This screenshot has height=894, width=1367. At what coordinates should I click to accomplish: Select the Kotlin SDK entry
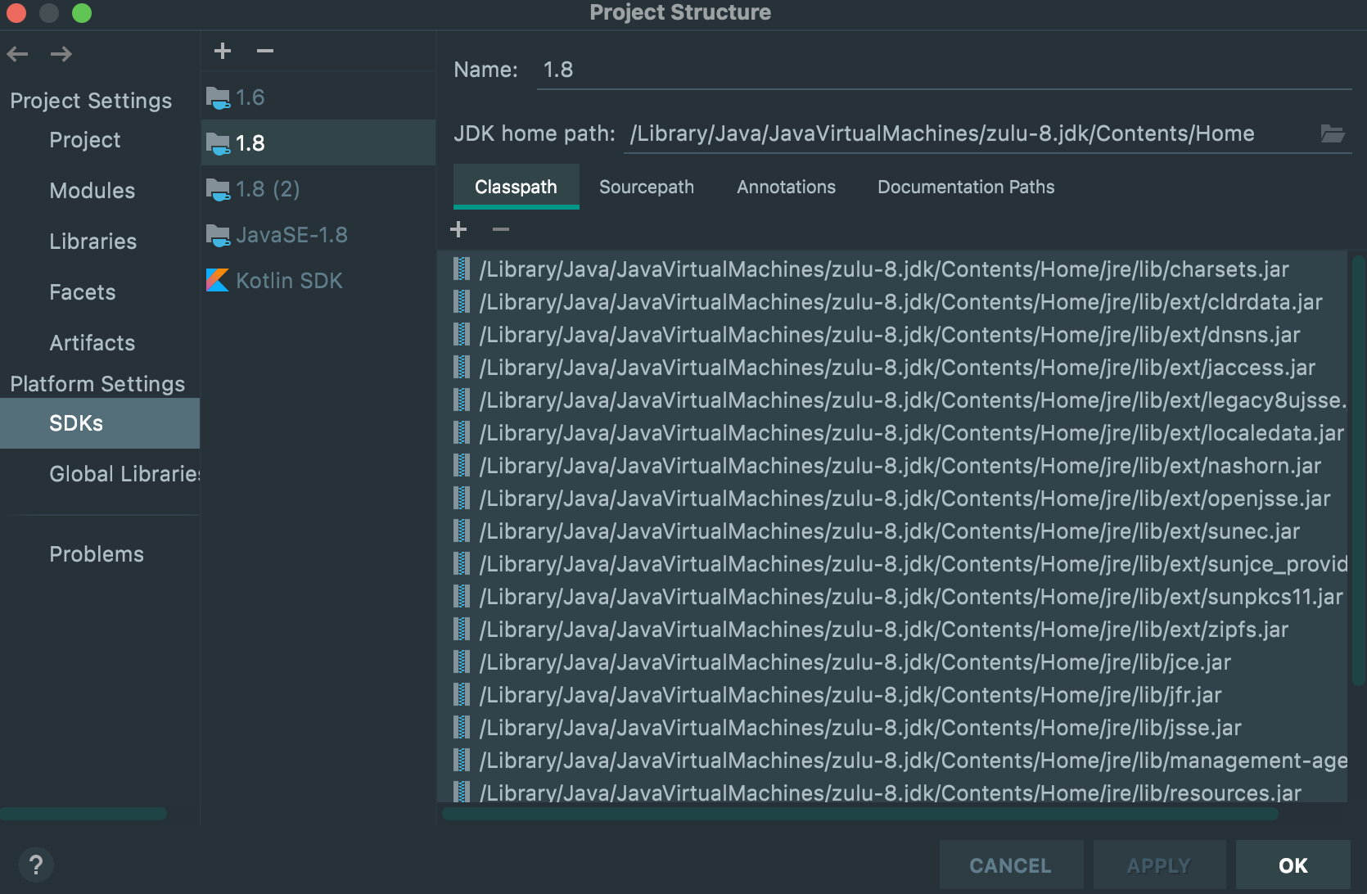[288, 281]
